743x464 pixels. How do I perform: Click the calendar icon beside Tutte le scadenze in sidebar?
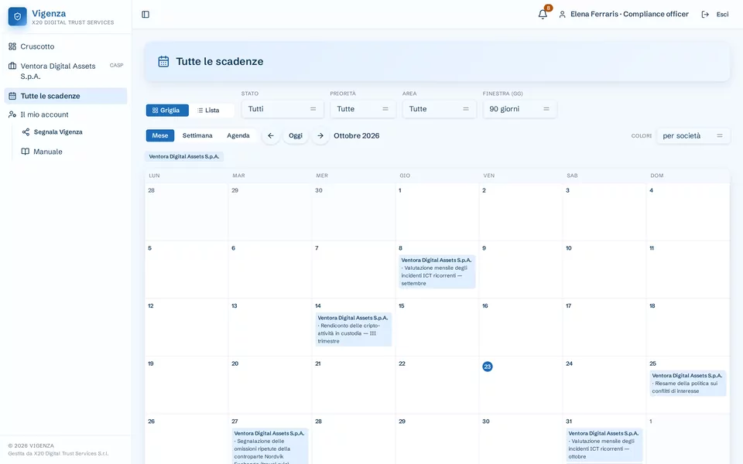pos(12,96)
